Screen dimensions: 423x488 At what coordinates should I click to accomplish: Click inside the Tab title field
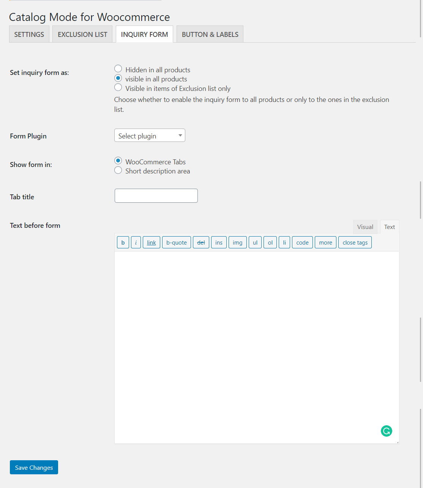coord(156,196)
